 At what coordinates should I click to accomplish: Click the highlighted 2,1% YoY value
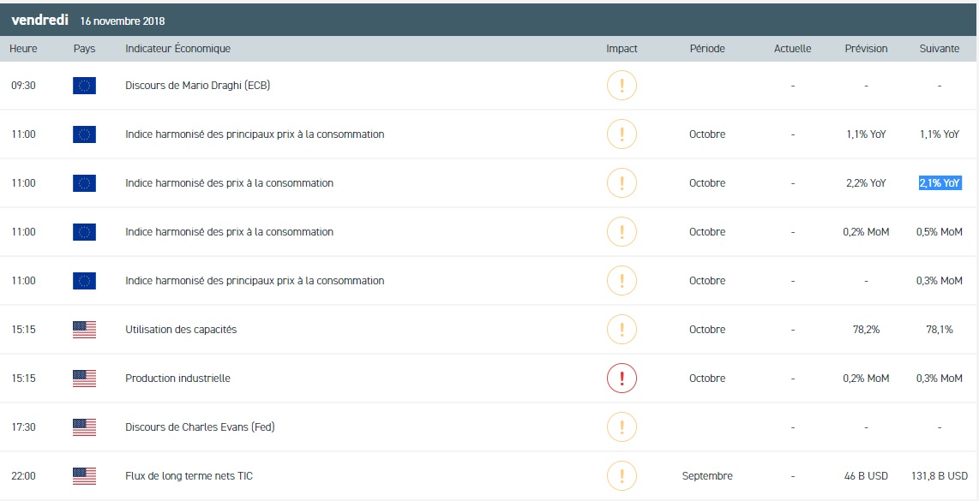[x=940, y=183]
